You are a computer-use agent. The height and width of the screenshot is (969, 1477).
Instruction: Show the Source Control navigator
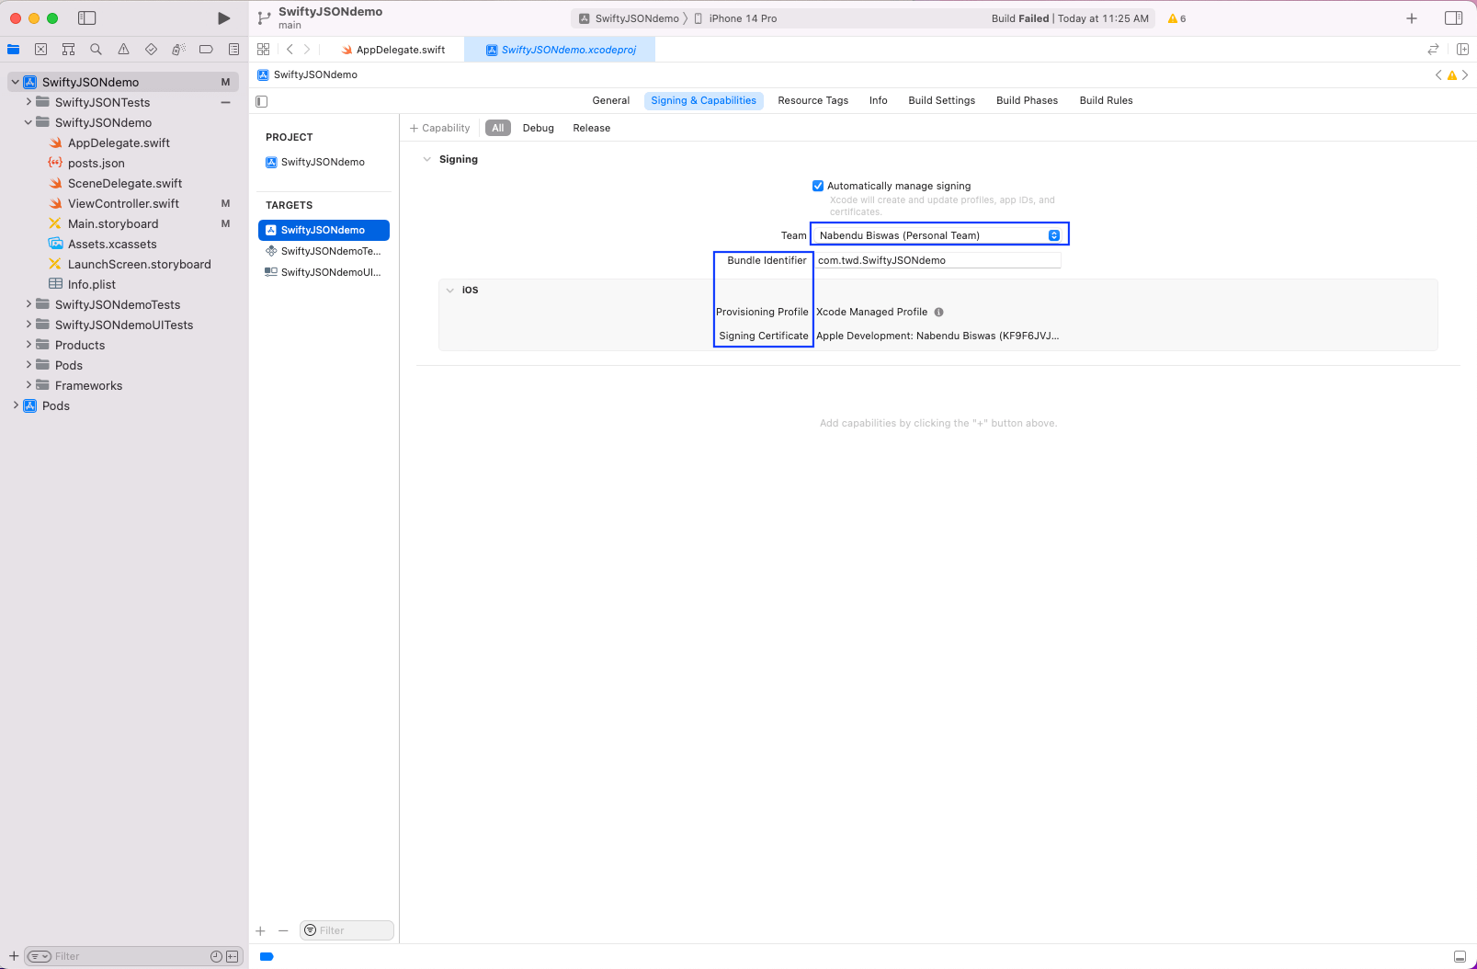click(40, 50)
